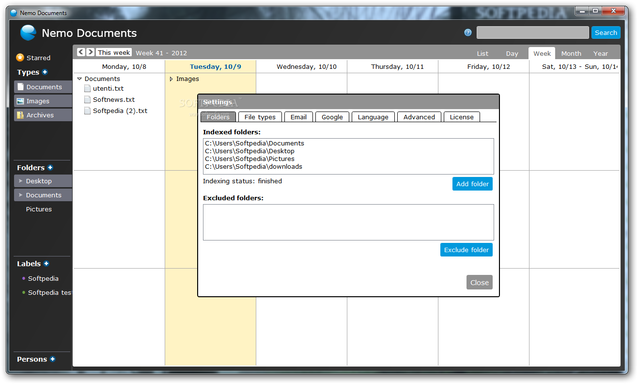The height and width of the screenshot is (384, 638).
Task: Switch to List view
Action: tap(482, 53)
